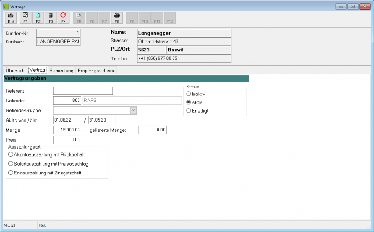Click the Strasse field Oberdorfstrasse 43

coord(184,42)
